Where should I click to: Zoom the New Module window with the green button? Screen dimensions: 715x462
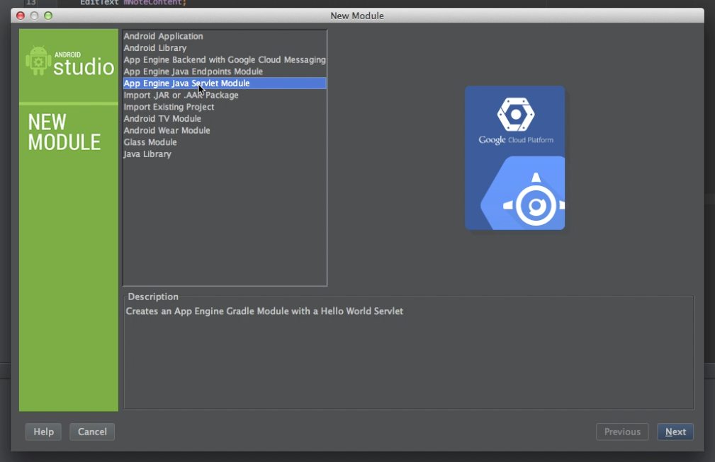point(48,16)
